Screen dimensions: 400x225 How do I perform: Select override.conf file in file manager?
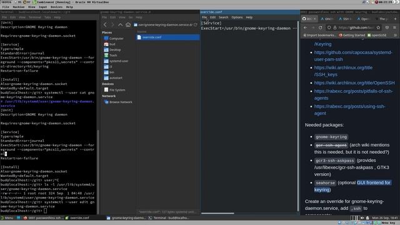(168, 37)
